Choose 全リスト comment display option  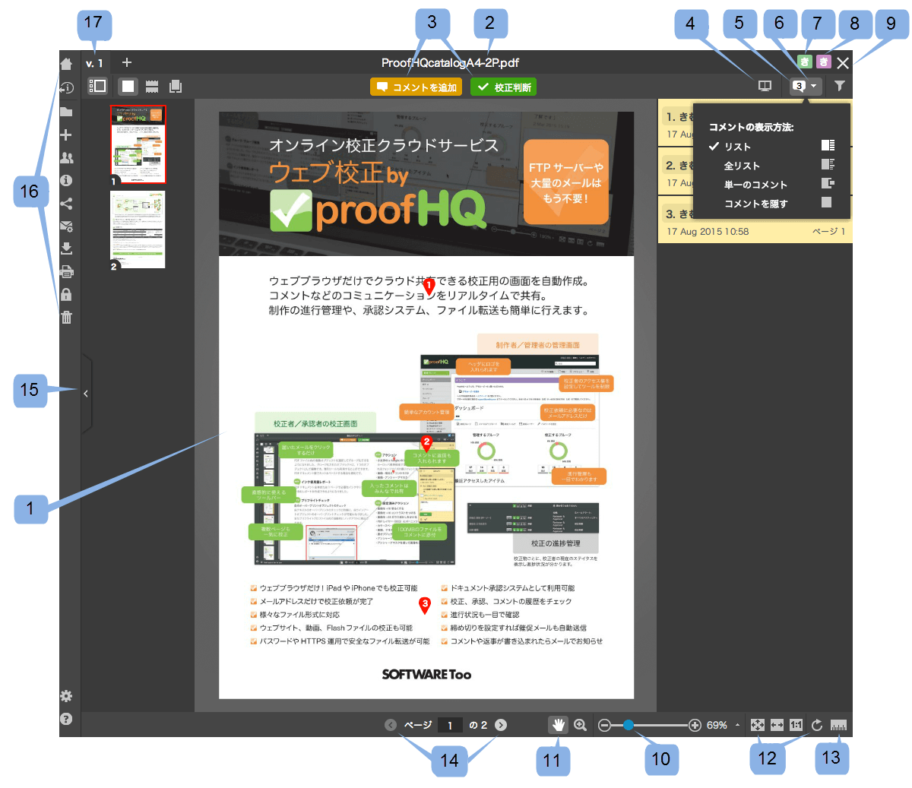771,165
